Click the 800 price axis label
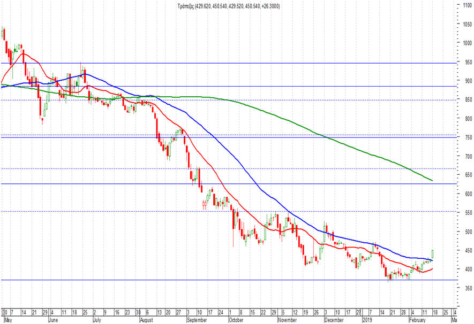Image resolution: width=474 pixels, height=324 pixels. click(x=469, y=119)
